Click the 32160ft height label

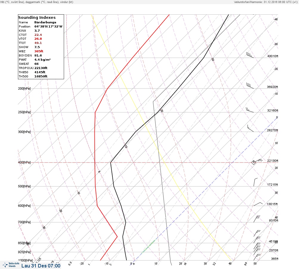[x=273, y=111]
